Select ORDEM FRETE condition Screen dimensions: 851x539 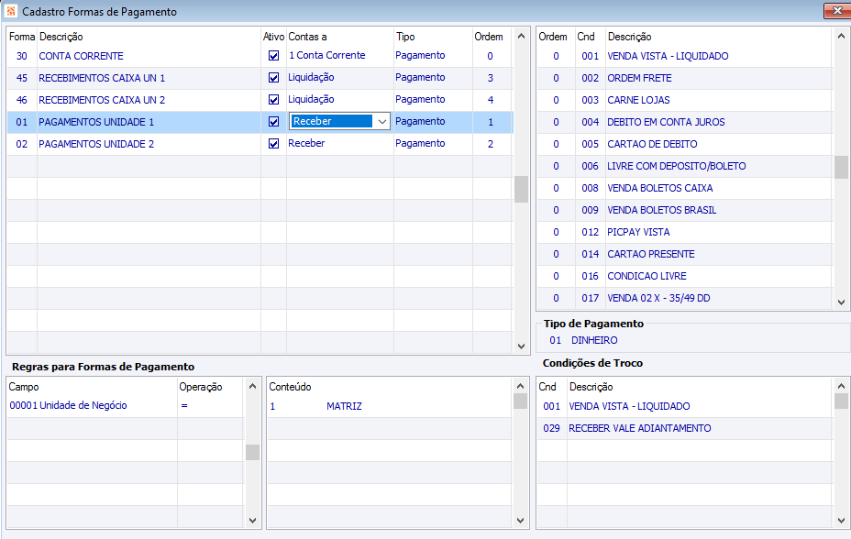[x=639, y=78]
